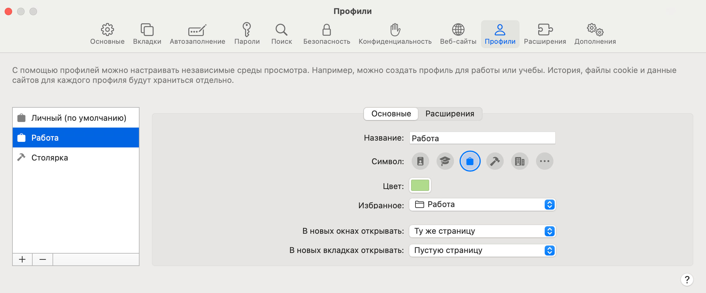Open the Конфиденциальность settings pane

395,34
